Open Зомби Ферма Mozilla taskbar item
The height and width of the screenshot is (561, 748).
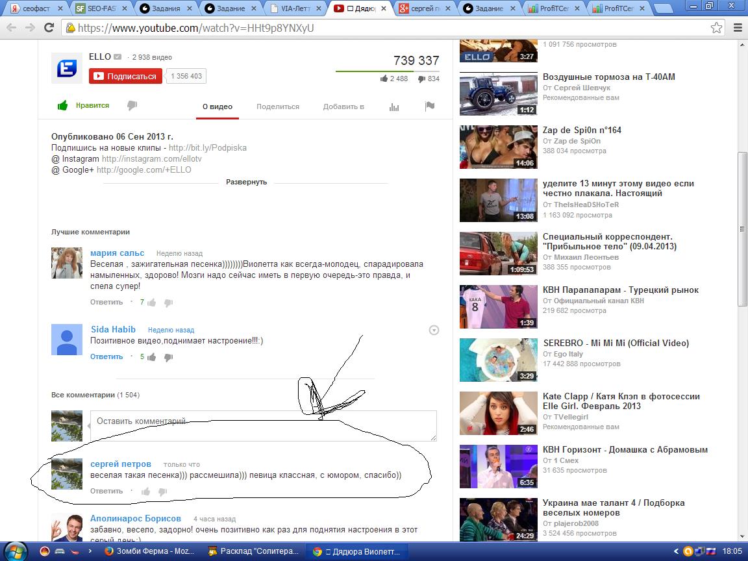(x=149, y=551)
